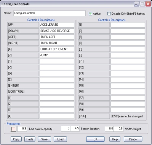Image resolution: width=152 pixels, height=145 pixels.
Task: Edit the BRAKE / GO REVERSE field
Action: pos(57,31)
